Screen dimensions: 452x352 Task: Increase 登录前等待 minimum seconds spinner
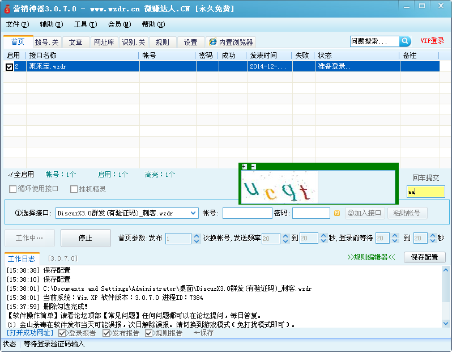pos(395,236)
